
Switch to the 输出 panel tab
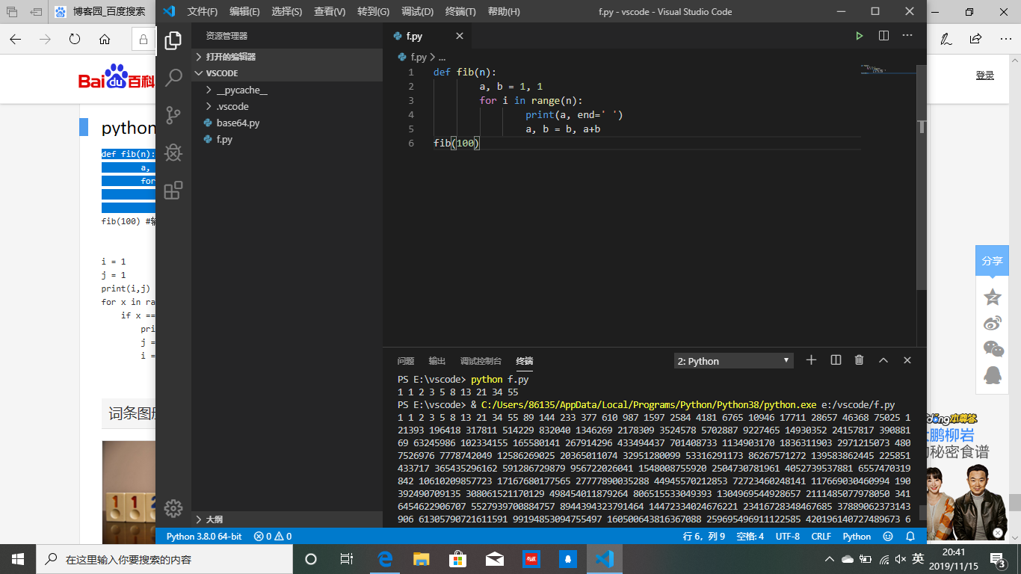437,361
